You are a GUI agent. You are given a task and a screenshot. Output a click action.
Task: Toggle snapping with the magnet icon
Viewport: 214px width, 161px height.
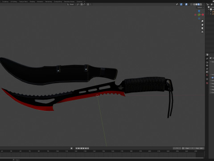(82, 4)
